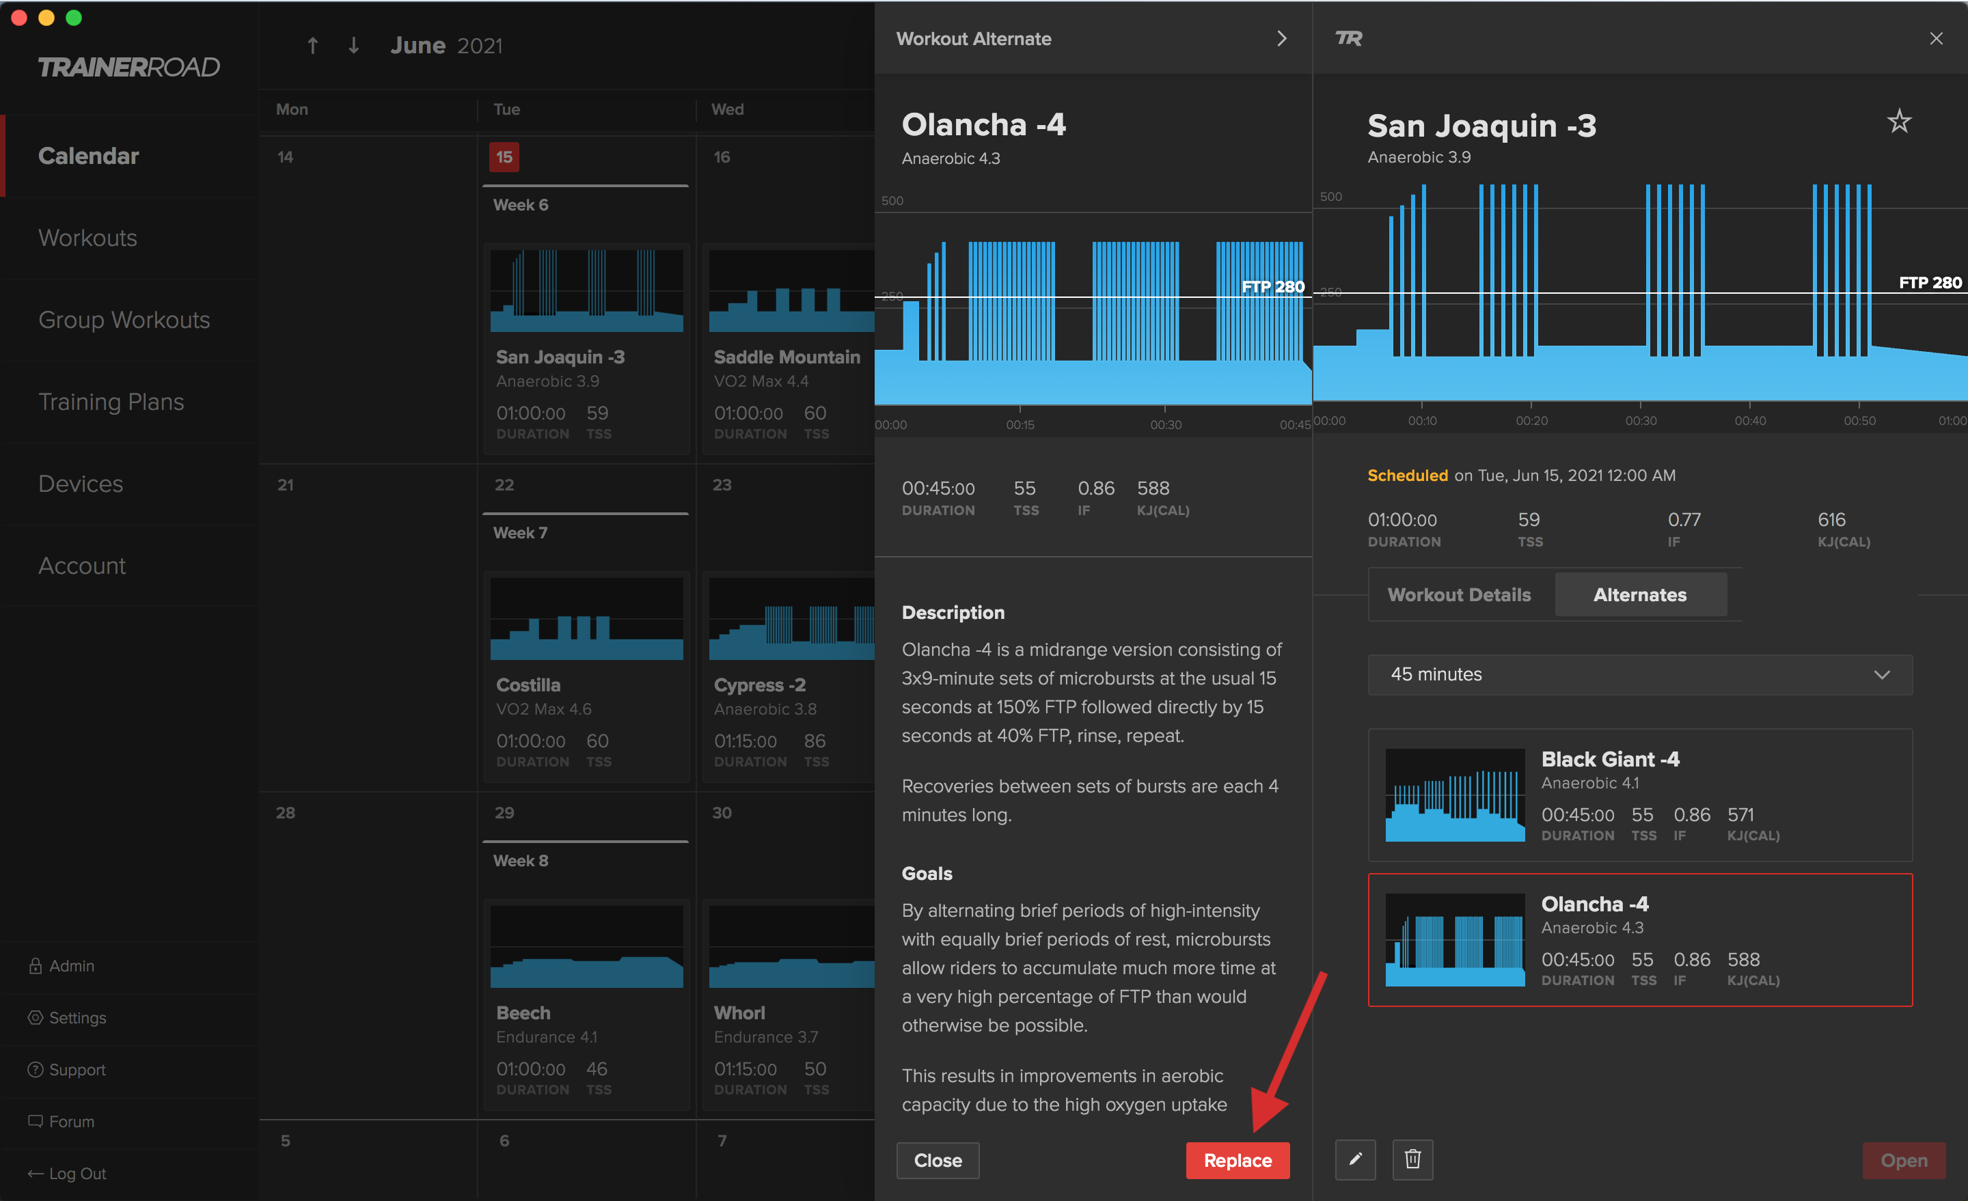
Task: Close the San Joaquin -3 workout panel
Action: (x=1936, y=38)
